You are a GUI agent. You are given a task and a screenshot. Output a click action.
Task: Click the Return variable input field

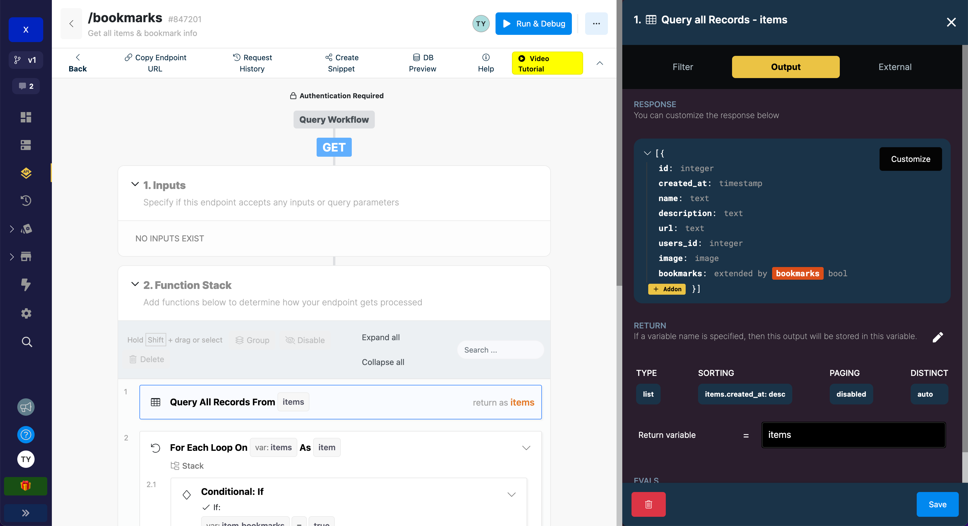click(x=853, y=435)
